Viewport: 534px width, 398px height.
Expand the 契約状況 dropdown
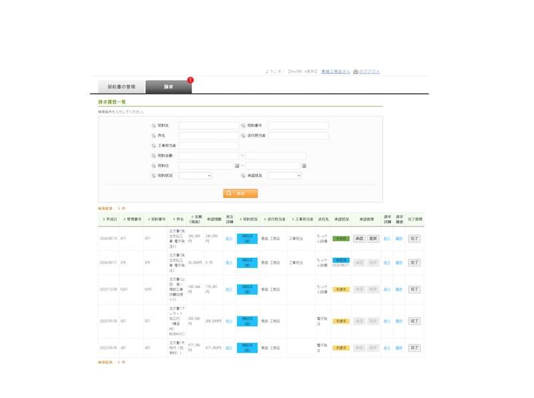(195, 176)
